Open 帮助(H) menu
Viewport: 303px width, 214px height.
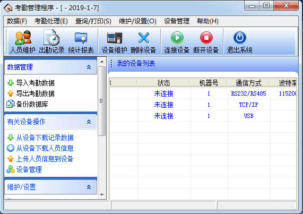[207, 21]
